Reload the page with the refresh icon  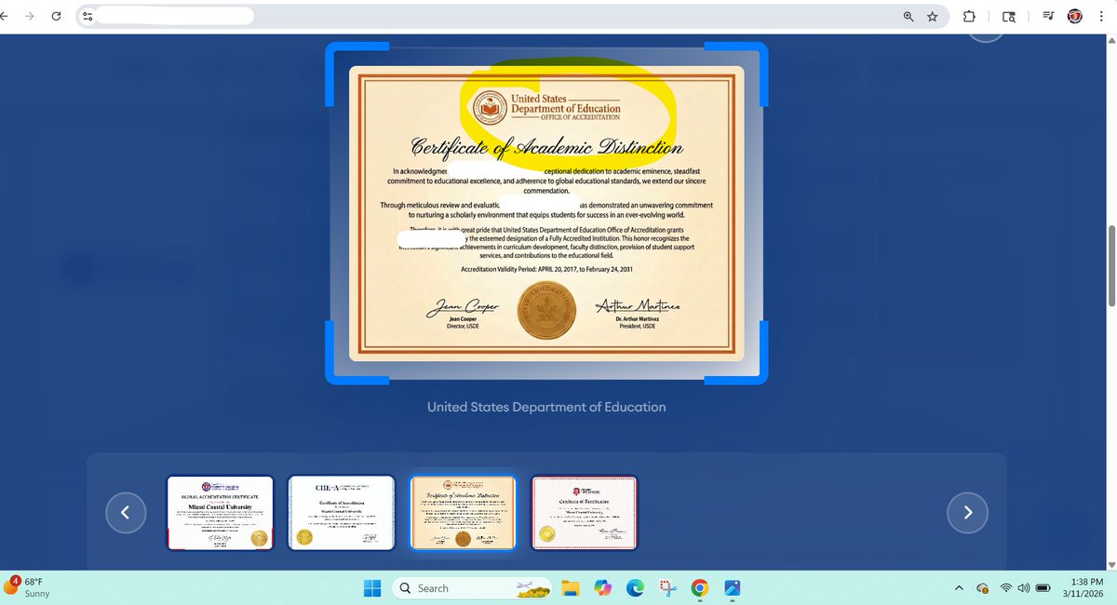pos(57,17)
